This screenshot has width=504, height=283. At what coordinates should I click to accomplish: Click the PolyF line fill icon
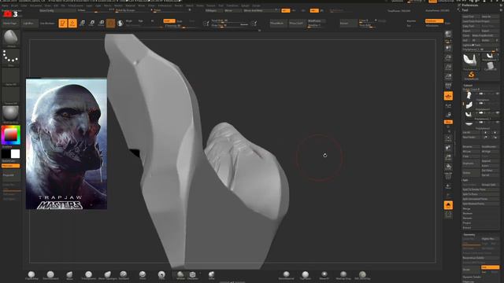(x=448, y=176)
